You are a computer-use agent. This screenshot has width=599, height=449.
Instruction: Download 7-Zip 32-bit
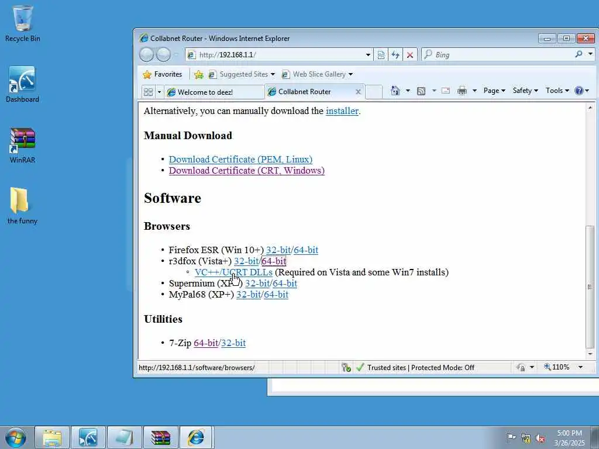click(233, 343)
